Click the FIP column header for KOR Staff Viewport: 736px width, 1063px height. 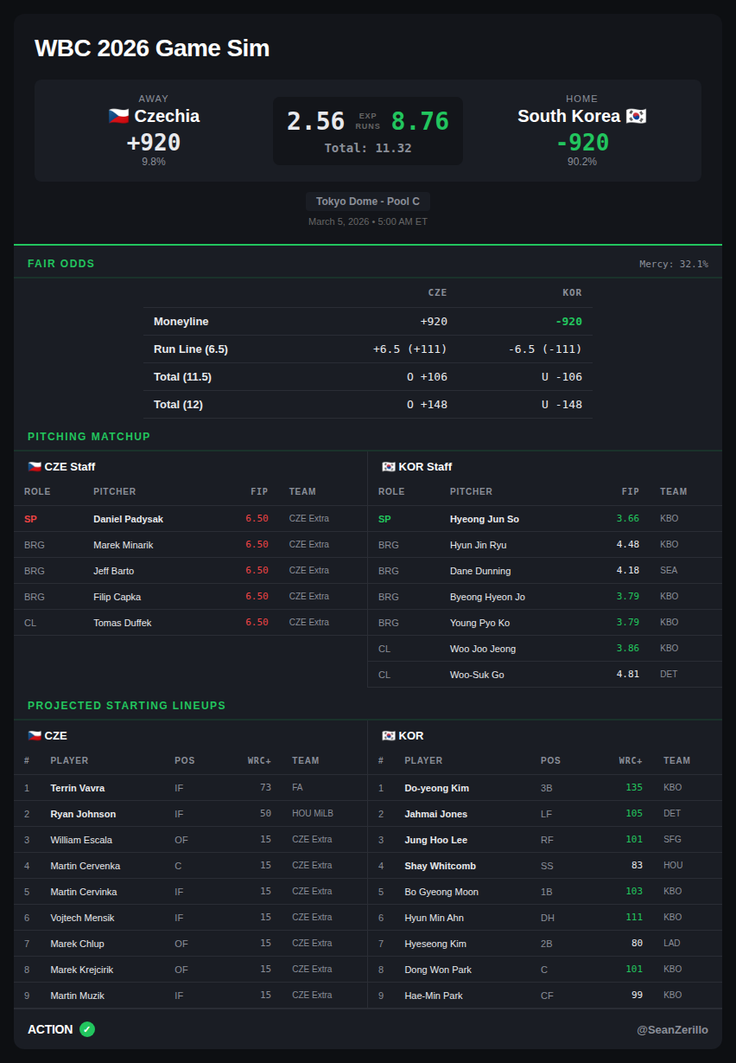(x=631, y=491)
